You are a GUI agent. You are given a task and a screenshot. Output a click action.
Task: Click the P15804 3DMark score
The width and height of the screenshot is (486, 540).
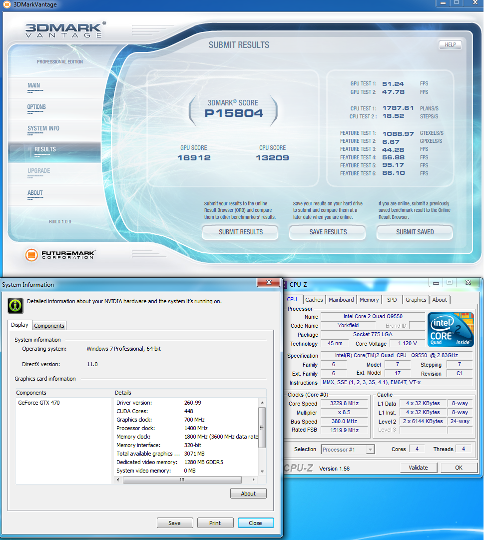(234, 113)
